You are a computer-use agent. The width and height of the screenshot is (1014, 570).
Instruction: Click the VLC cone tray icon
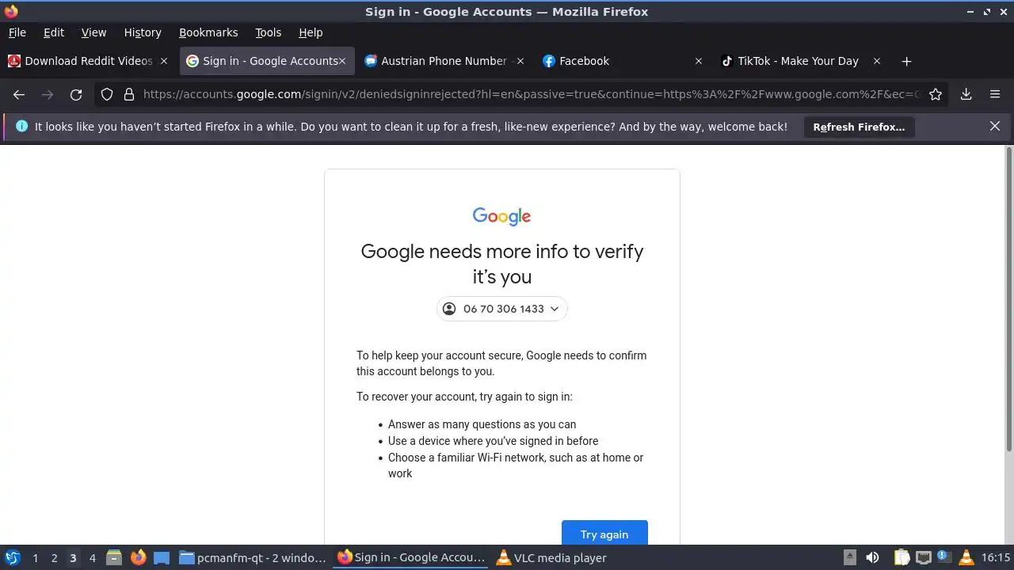[x=966, y=557]
